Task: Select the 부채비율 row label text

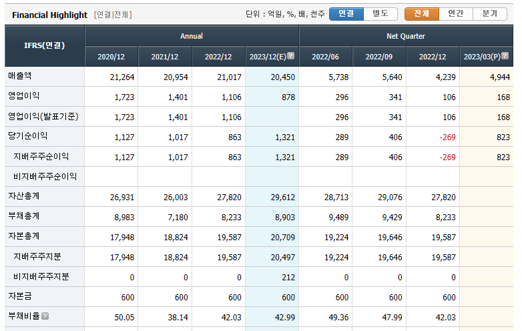Action: (24, 316)
